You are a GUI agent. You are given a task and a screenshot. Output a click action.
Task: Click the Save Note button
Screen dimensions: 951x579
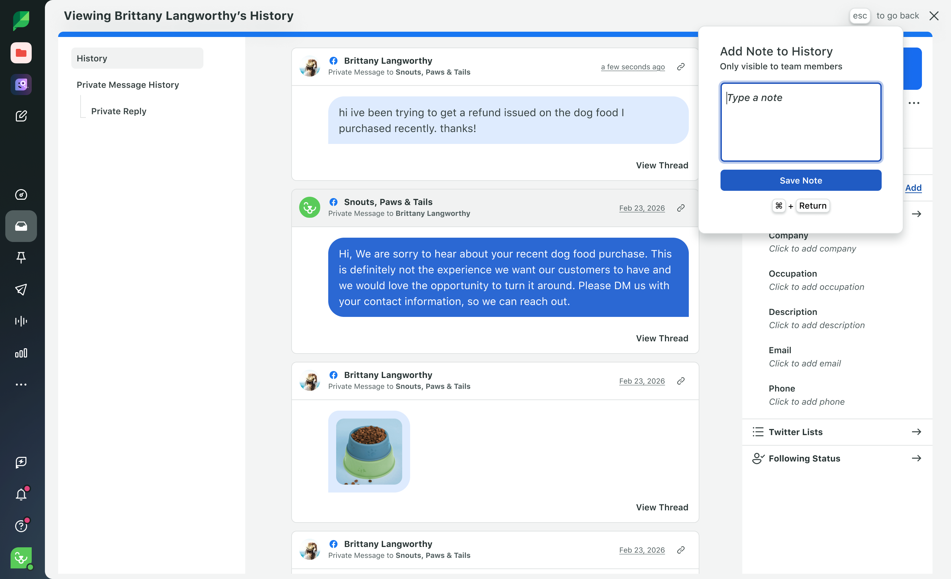[x=800, y=180]
